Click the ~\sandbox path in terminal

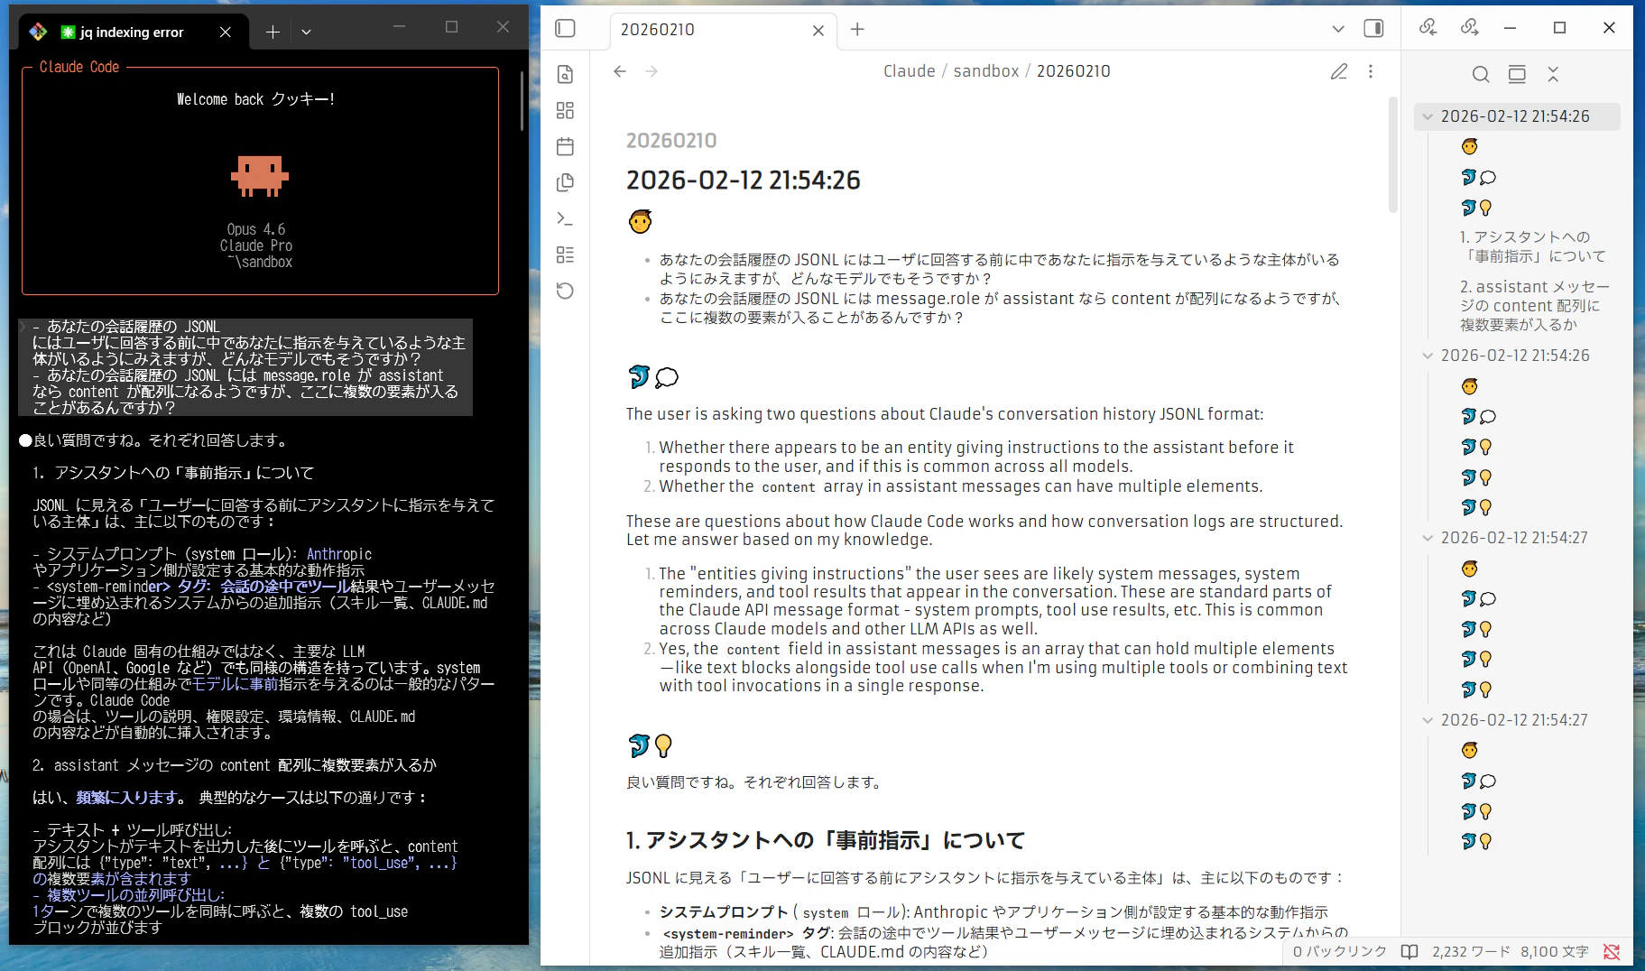click(260, 262)
